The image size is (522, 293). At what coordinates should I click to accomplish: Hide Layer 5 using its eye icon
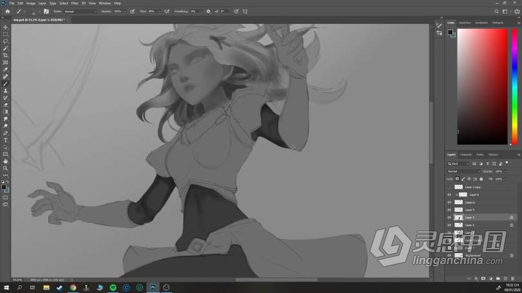pyautogui.click(x=449, y=218)
